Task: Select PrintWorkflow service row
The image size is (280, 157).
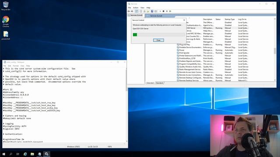Action: click(213, 58)
